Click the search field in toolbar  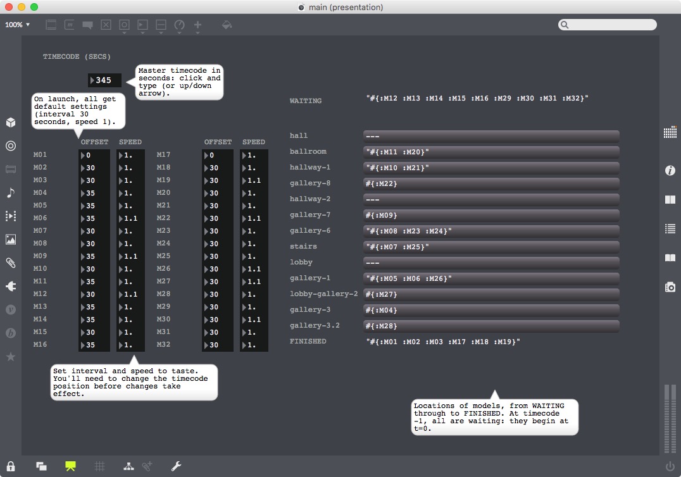(x=608, y=25)
